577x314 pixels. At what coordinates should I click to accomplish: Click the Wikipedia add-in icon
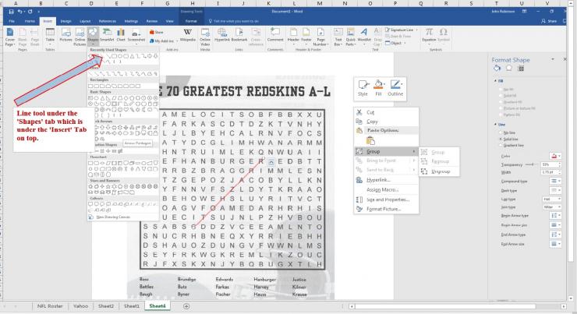coord(188,34)
